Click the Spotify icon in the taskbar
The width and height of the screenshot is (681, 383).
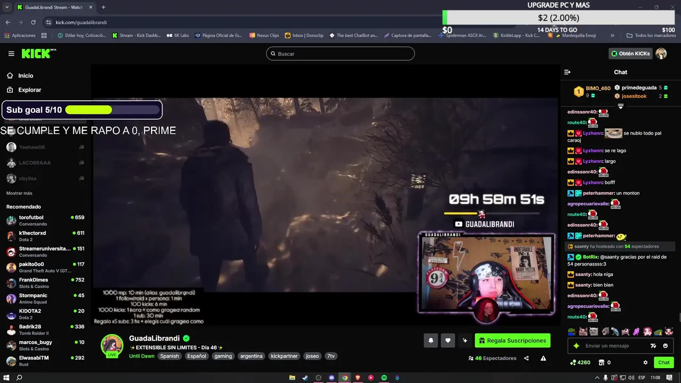point(384,378)
